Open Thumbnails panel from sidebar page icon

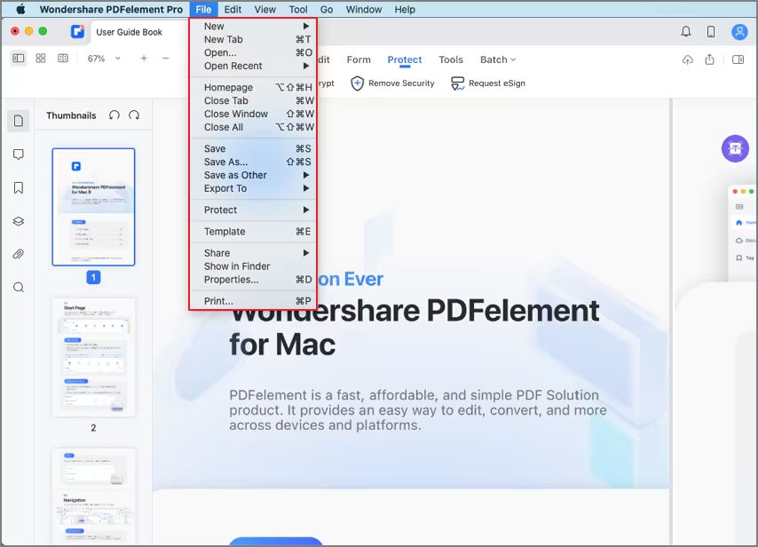pyautogui.click(x=19, y=121)
